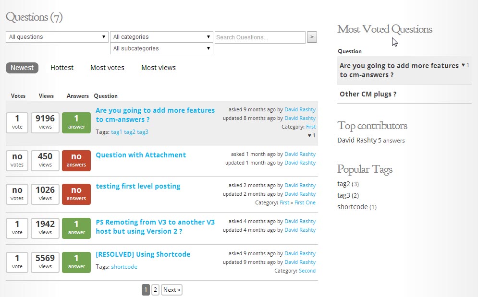The image size is (478, 297).
Task: Open 'Other CM plugs ?' in Most Voted
Action: [x=368, y=94]
